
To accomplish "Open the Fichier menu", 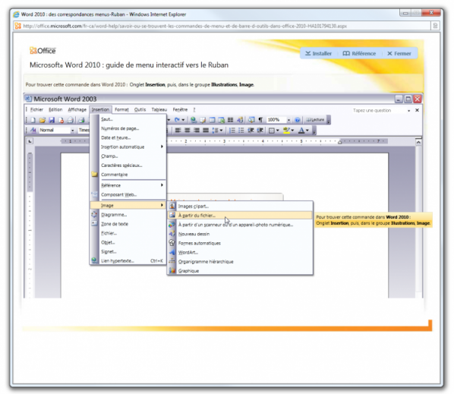I will [36, 110].
